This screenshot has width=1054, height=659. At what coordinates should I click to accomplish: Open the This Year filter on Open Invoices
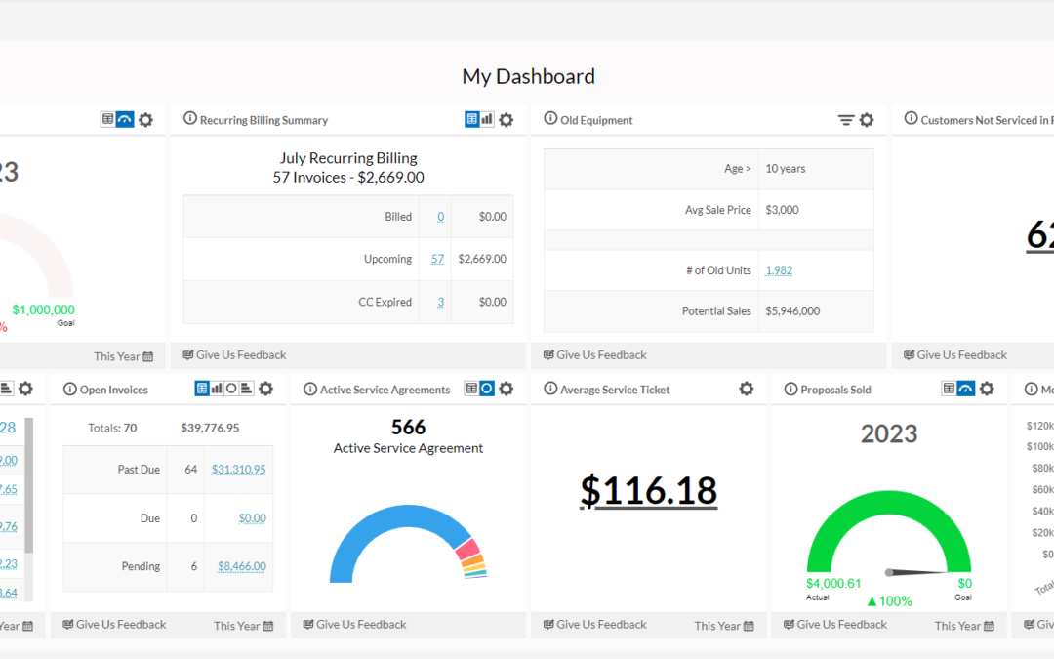pyautogui.click(x=243, y=625)
